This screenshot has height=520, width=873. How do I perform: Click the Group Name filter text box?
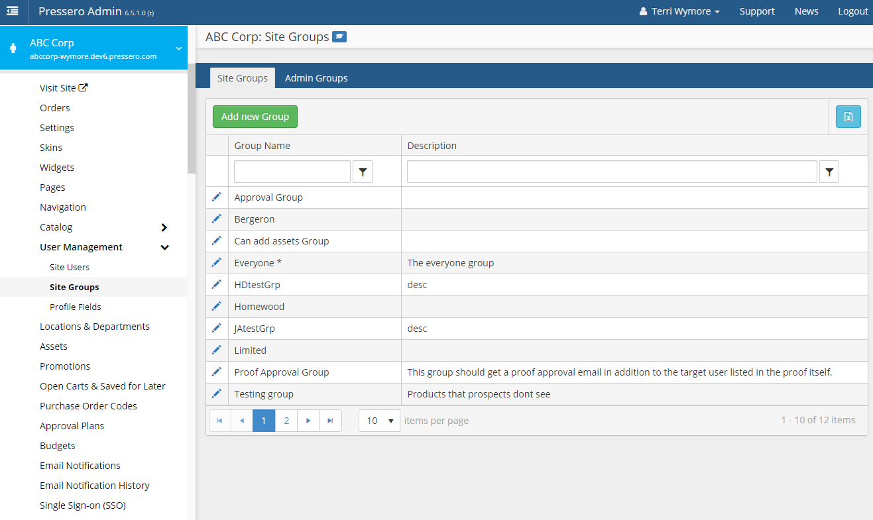[292, 172]
